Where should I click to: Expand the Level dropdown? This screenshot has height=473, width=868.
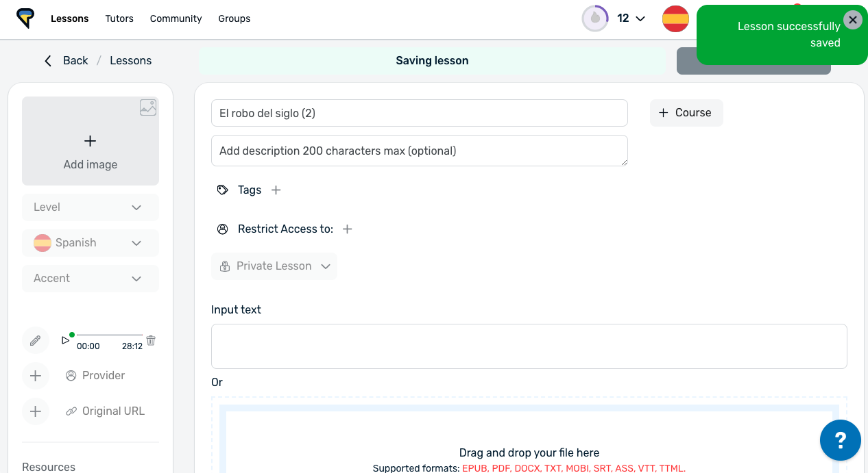pyautogui.click(x=91, y=207)
